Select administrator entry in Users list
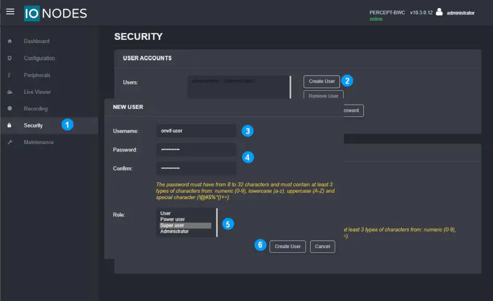Image resolution: width=493 pixels, height=301 pixels. (223, 81)
